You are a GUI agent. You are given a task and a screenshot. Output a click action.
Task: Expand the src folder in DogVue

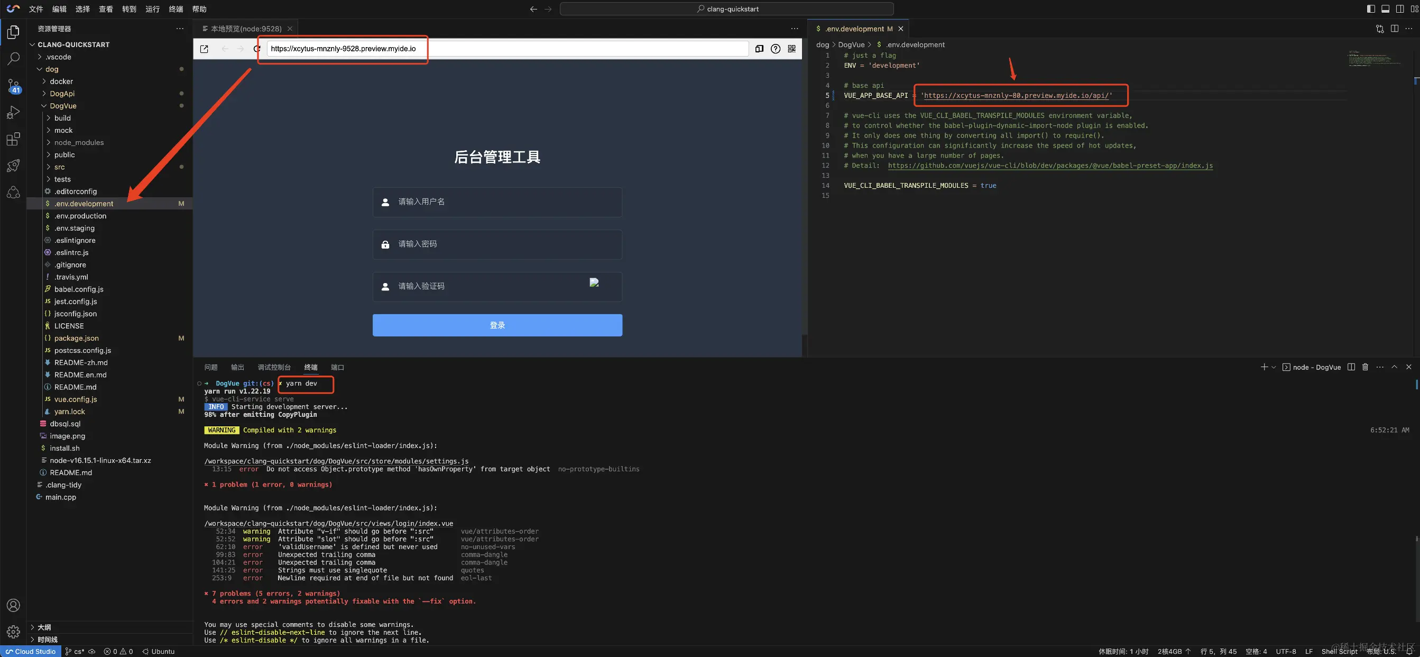(59, 167)
